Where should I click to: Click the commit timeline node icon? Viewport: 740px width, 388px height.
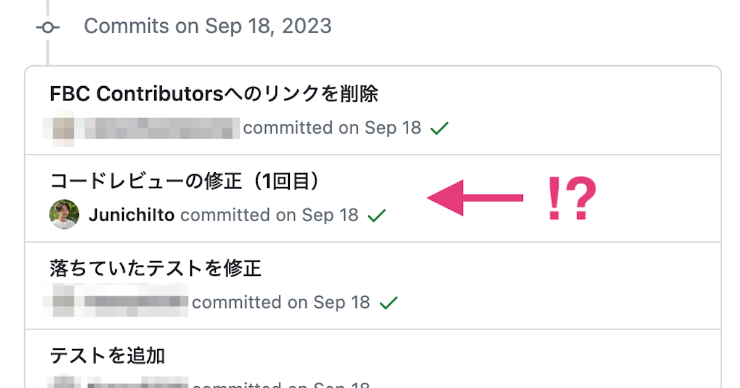[48, 27]
